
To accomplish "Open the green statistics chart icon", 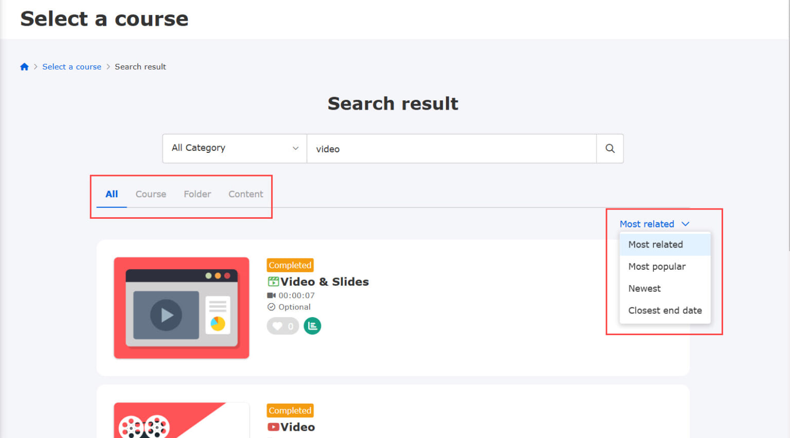I will [x=312, y=326].
